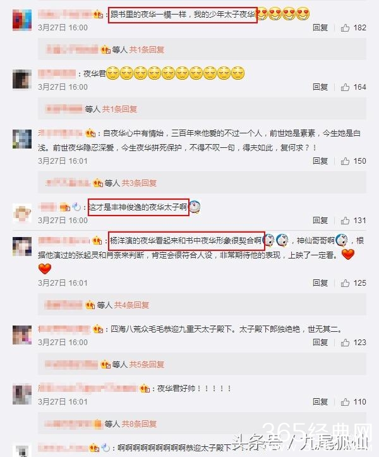Like the comment with 182 likes

(346, 28)
